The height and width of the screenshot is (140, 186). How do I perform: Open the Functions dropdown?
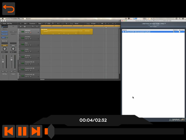pyautogui.click(x=33, y=24)
